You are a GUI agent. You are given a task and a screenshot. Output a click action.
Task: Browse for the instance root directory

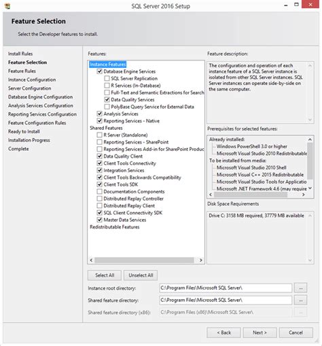point(301,288)
